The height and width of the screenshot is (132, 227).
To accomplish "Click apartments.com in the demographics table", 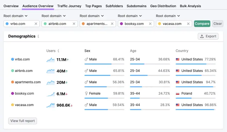I will (28, 82).
